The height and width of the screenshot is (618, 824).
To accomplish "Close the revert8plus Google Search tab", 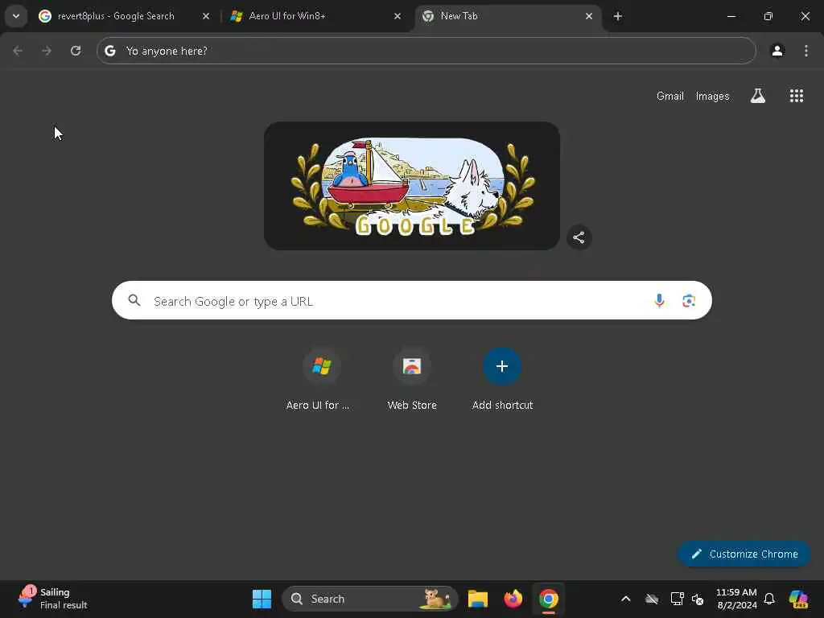I will pos(206,16).
